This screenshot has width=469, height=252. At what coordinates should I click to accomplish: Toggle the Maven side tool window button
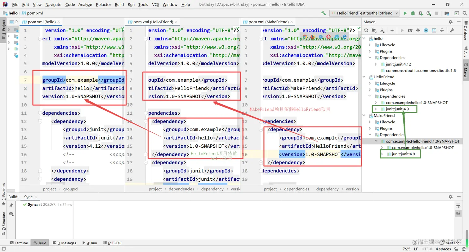[x=466, y=70]
